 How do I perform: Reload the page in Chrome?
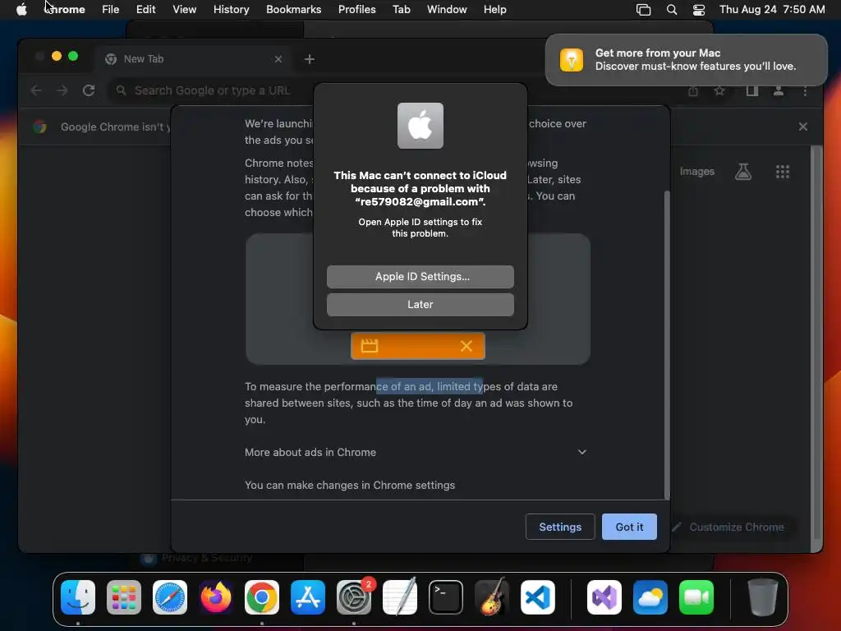(x=89, y=90)
